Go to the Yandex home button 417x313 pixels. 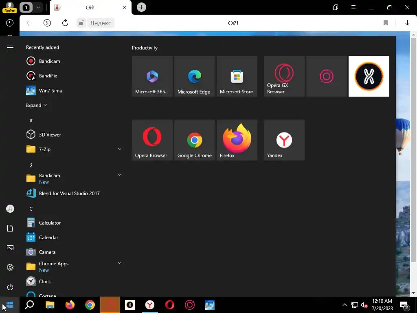coord(47,23)
